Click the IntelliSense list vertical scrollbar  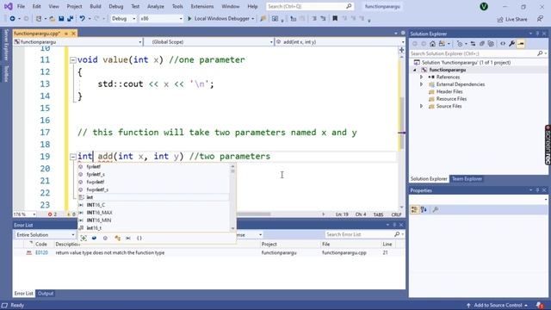click(232, 198)
